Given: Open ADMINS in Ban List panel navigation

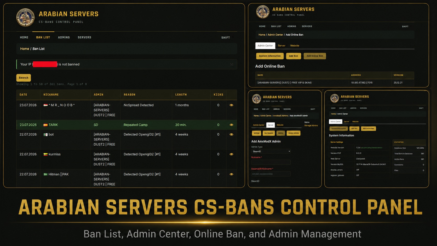Looking at the screenshot, I should pyautogui.click(x=64, y=37).
